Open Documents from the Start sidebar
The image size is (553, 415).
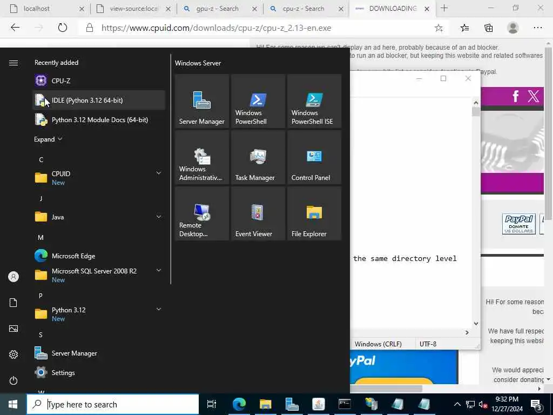click(x=14, y=303)
